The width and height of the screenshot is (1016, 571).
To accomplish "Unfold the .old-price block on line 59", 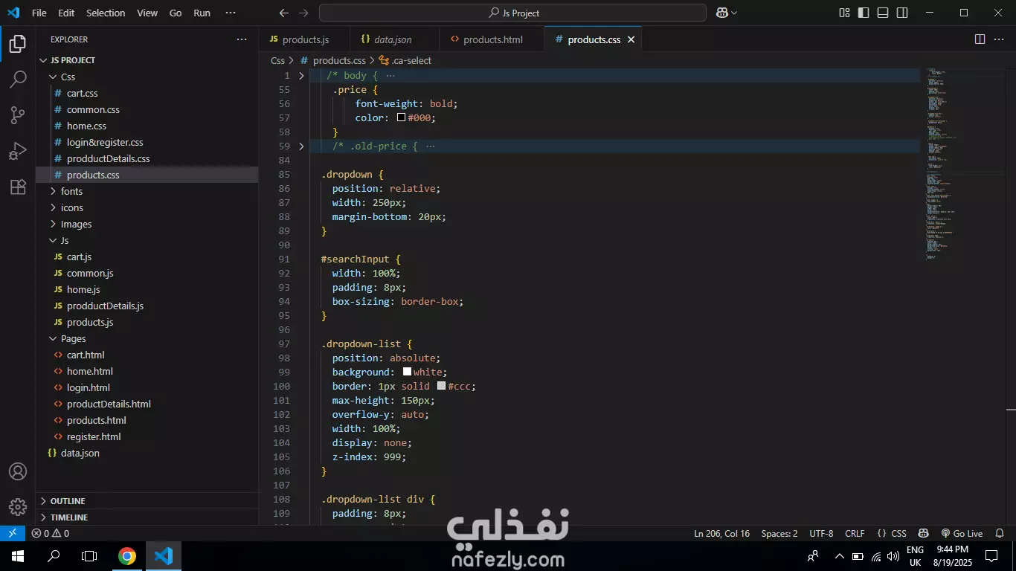I will 301,146.
